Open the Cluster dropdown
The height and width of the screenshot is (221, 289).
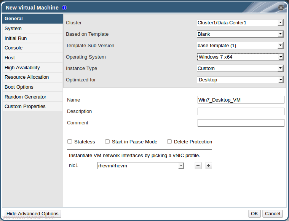(x=240, y=23)
